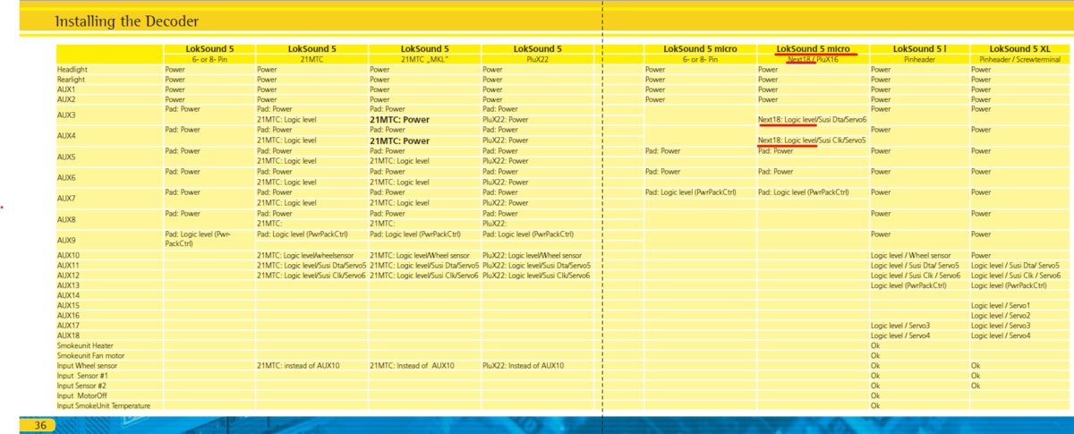Click the AUX10 row label

pos(69,255)
